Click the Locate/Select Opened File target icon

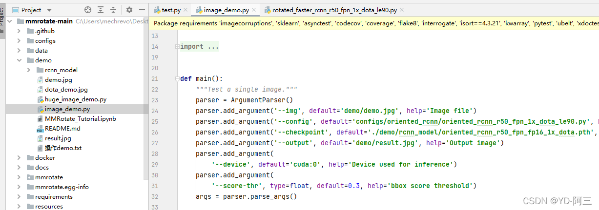tap(88, 10)
